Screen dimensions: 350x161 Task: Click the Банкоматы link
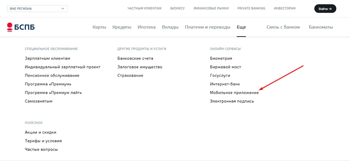point(321,27)
